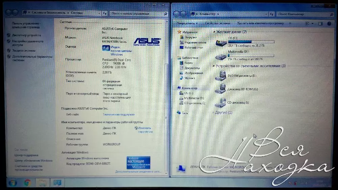338x190 pixels.
Task: Select the DVD RW дисковод (E:) icon
Action: click(x=222, y=76)
